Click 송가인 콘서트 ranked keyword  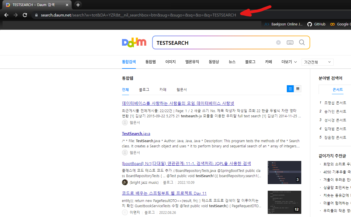click(x=335, y=111)
